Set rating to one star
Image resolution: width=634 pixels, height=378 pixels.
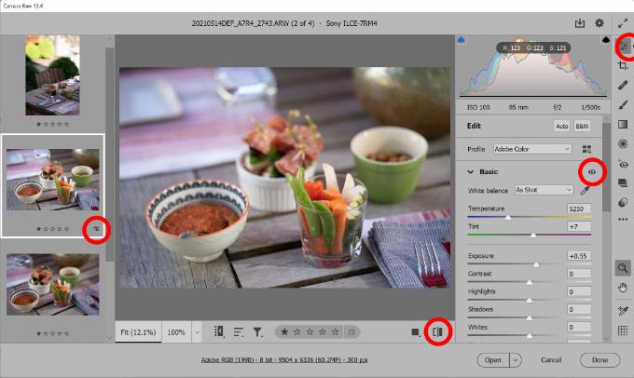pyautogui.click(x=284, y=332)
